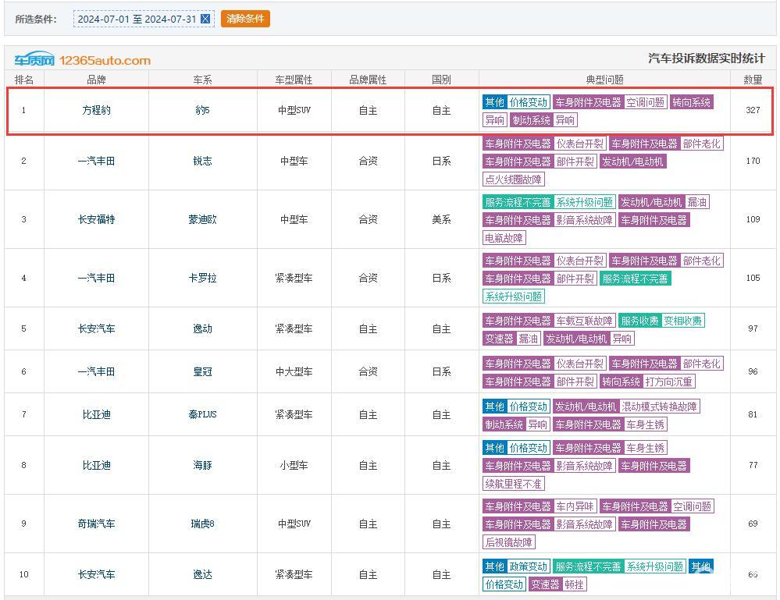780x600 pixels.
Task: Click the 清除条件 button
Action: pos(245,19)
